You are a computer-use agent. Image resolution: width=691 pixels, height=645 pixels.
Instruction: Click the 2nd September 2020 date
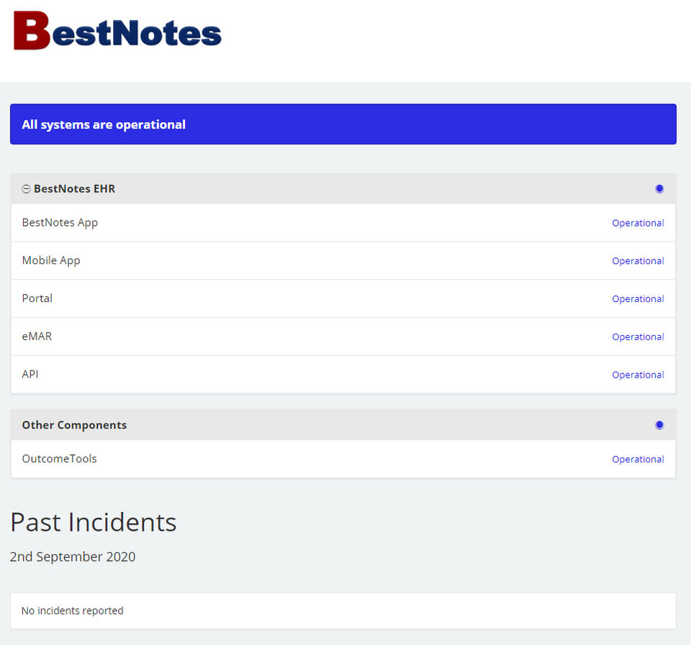(73, 557)
